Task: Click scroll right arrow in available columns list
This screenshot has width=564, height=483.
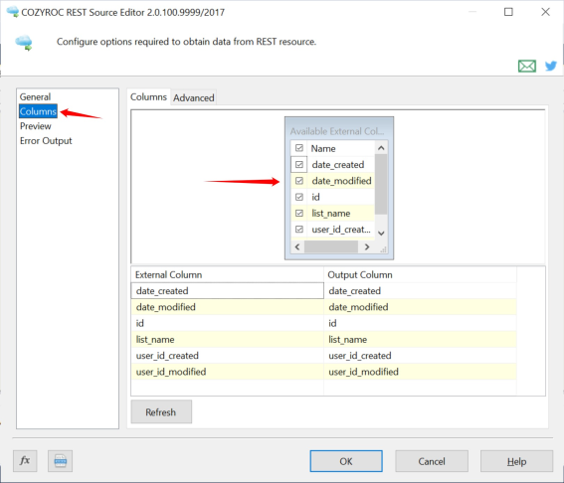Action: pos(366,246)
